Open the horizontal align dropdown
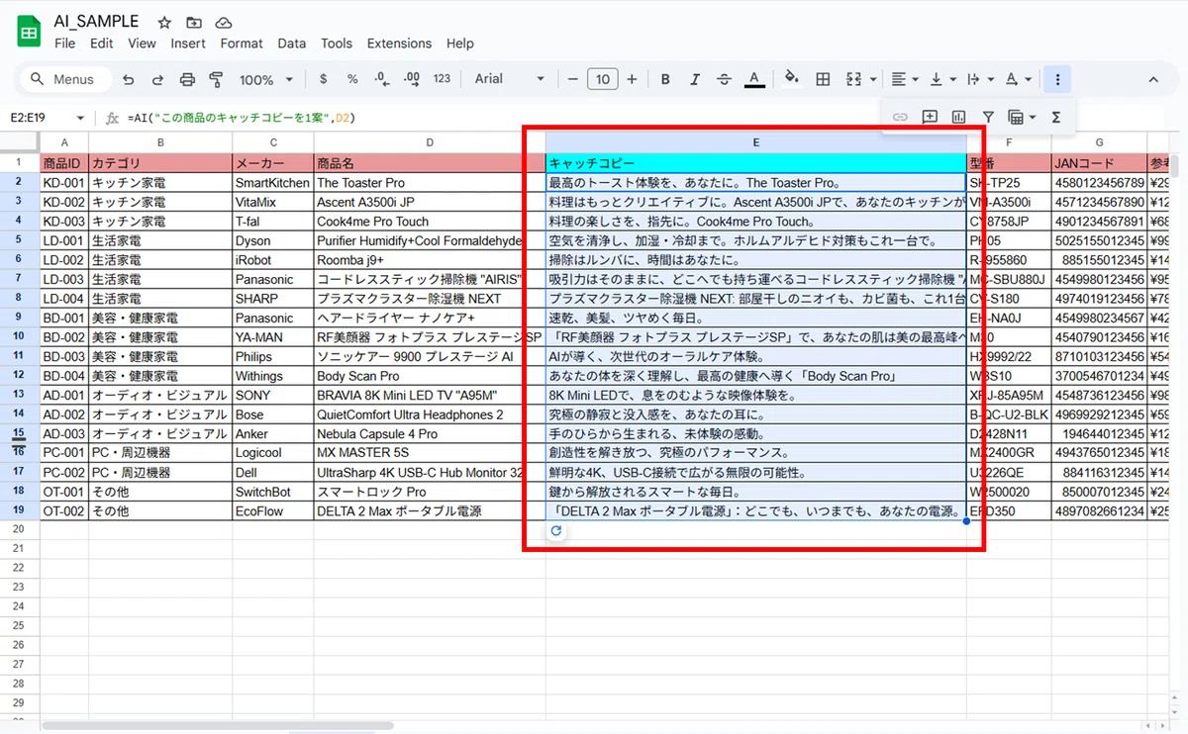 (904, 79)
